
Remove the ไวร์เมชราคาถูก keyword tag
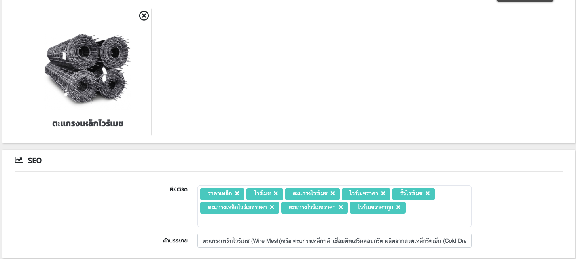pos(398,207)
